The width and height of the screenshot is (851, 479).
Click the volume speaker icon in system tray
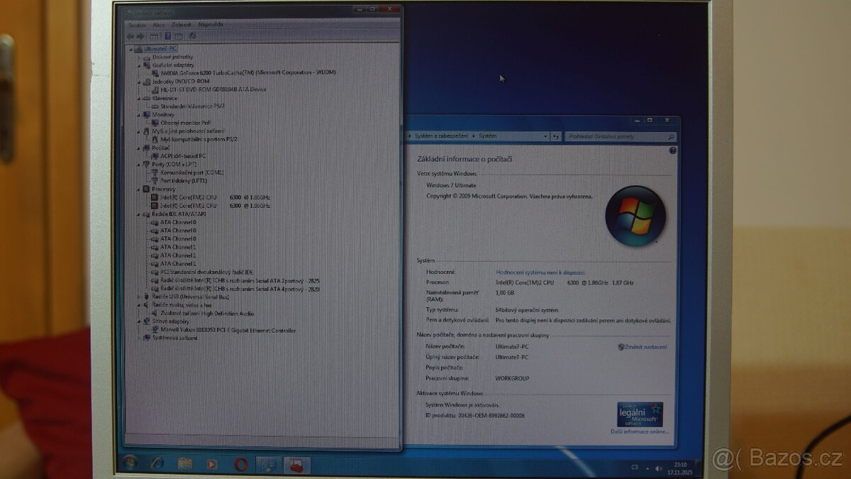click(x=658, y=468)
